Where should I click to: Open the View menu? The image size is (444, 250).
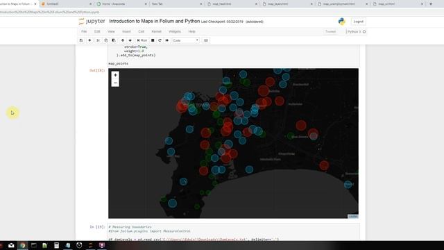pyautogui.click(x=111, y=31)
